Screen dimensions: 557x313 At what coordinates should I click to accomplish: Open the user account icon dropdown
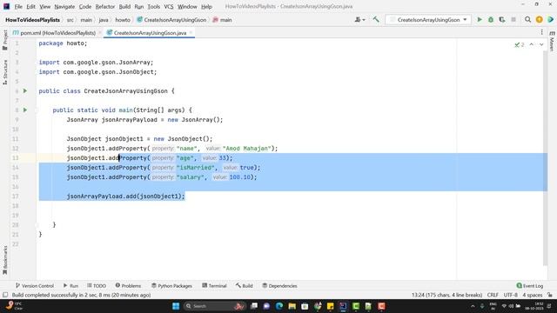[359, 20]
